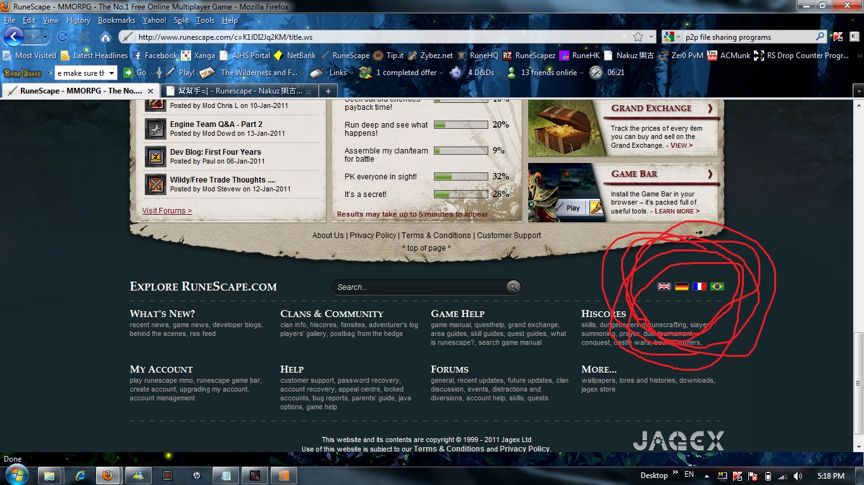Click the Jagex logo in footer
This screenshot has height=485, width=864.
(678, 440)
